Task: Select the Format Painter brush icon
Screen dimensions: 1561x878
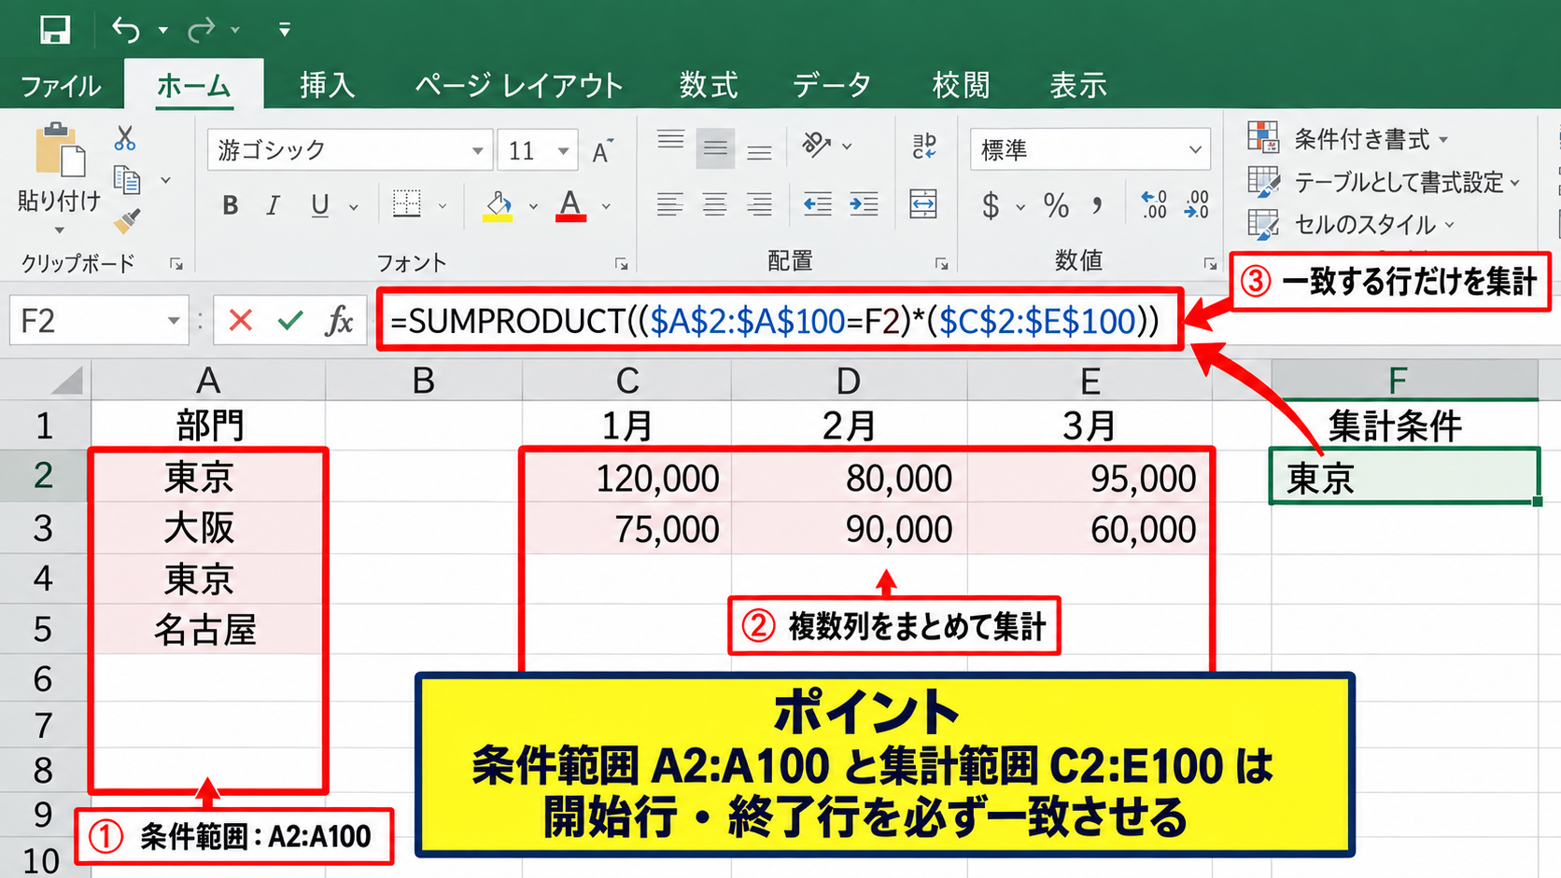Action: coord(126,221)
